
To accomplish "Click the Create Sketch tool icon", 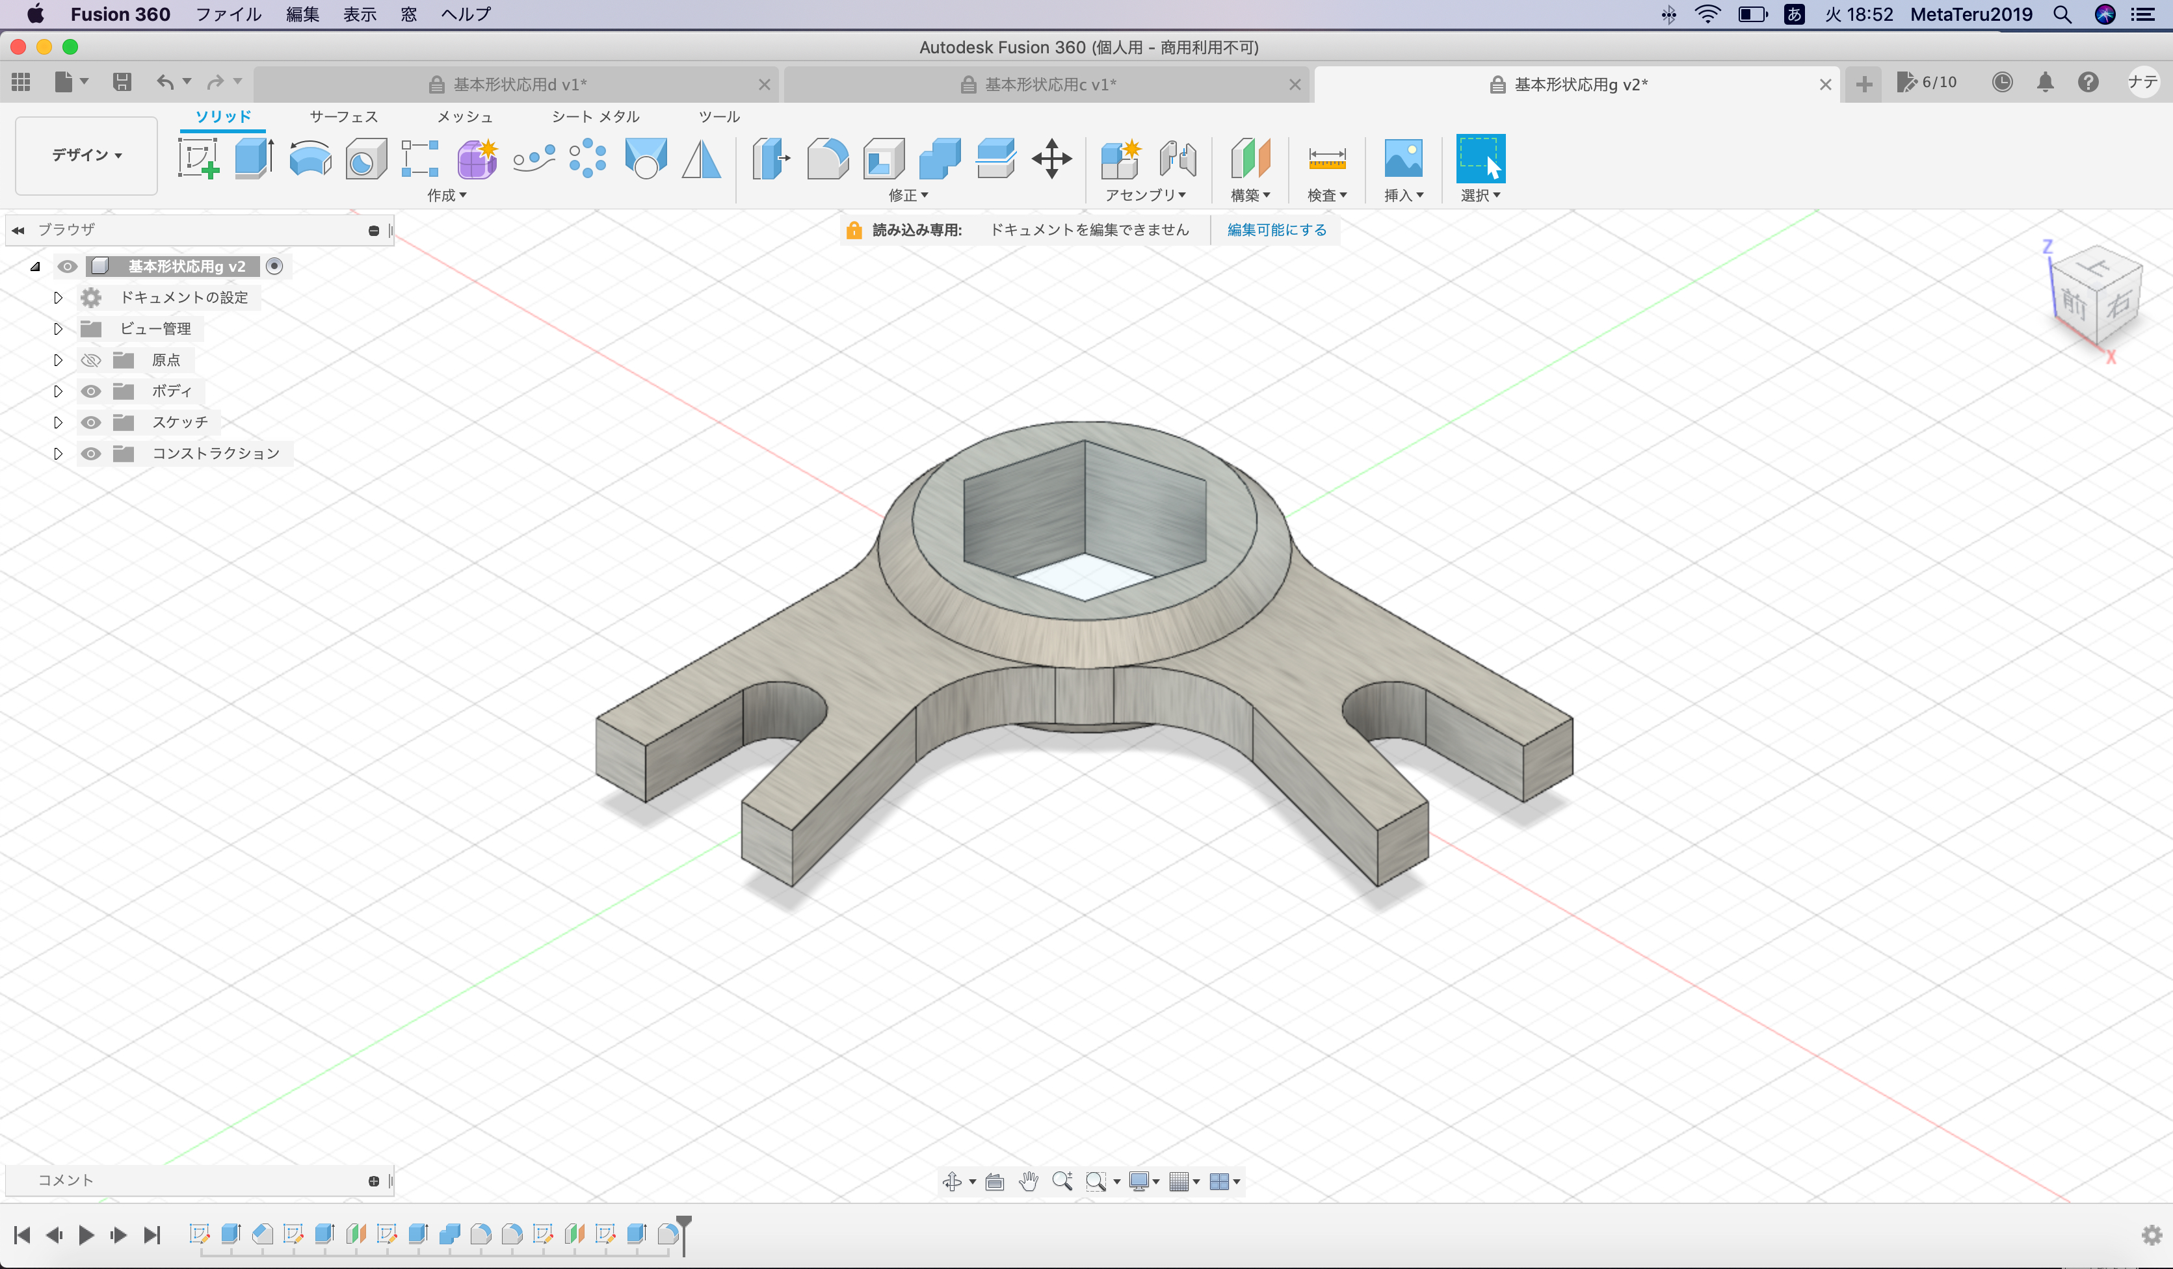I will 198,159.
